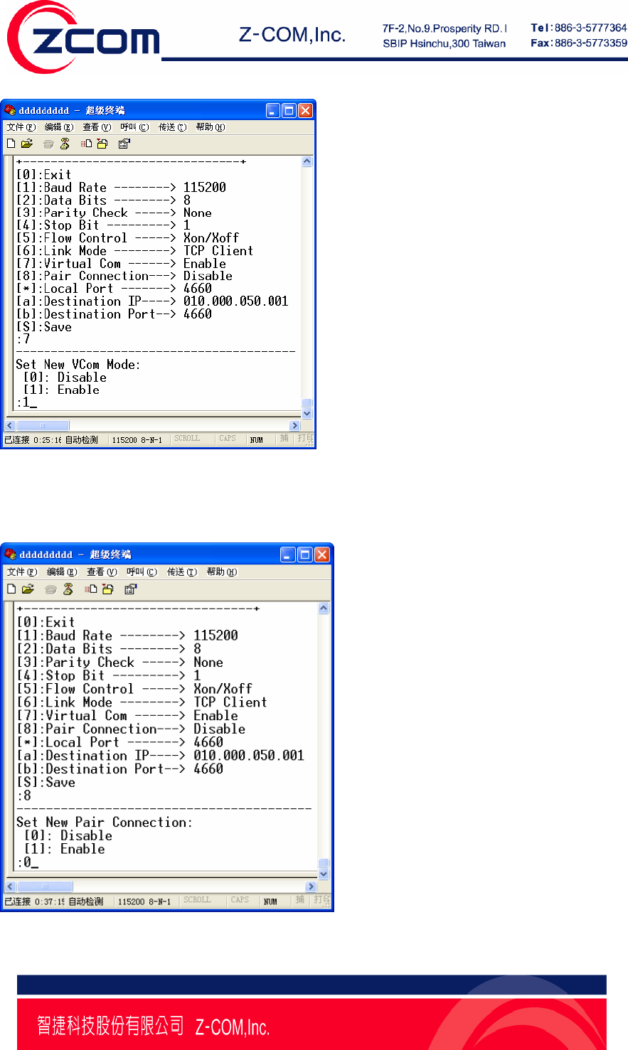Click '已连接 0:37:15' status bar entry
Screen dimensions: 628x1050
click(x=35, y=901)
